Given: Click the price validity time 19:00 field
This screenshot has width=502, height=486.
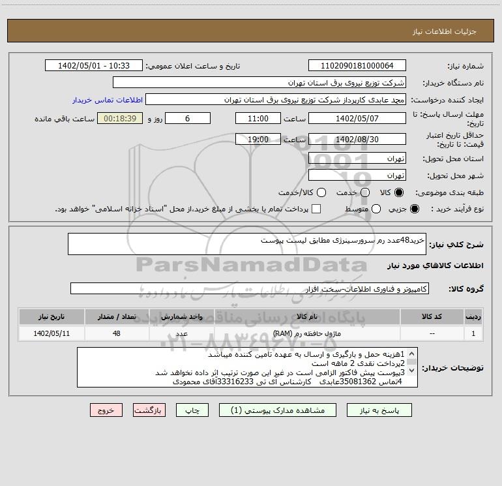Looking at the screenshot, I should (258, 139).
